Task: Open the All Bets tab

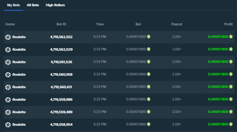Action: [33, 5]
